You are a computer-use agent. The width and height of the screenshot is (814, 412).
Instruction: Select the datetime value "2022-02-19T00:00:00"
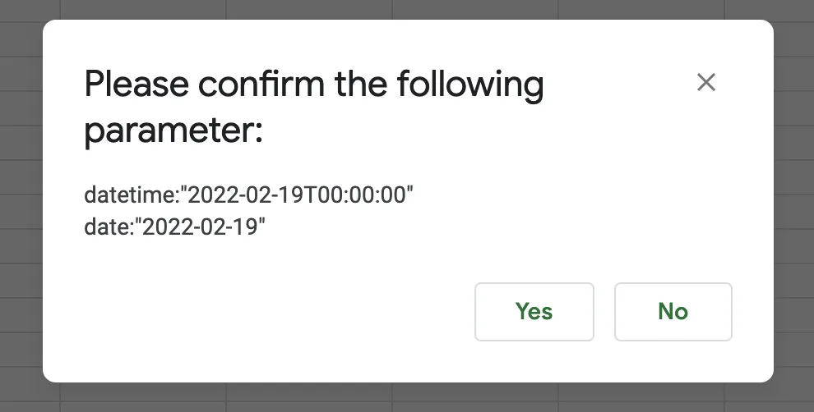pyautogui.click(x=297, y=195)
